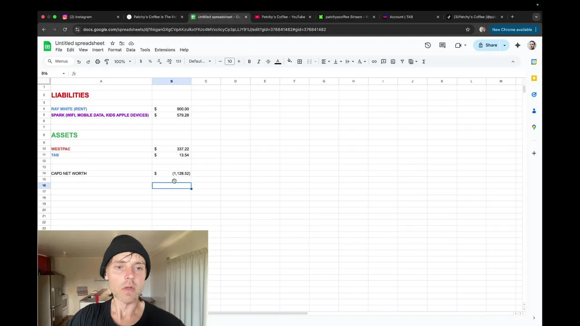Click the Merge cells icon
This screenshot has width=580, height=326.
[309, 62]
